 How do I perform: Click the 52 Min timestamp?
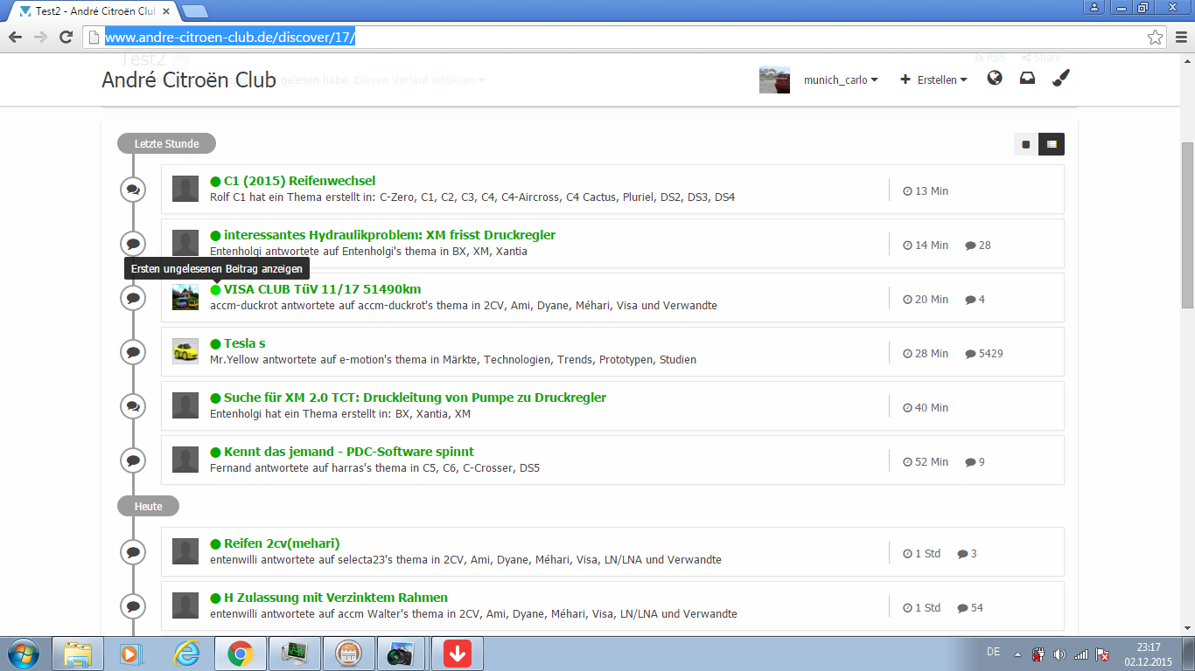926,462
